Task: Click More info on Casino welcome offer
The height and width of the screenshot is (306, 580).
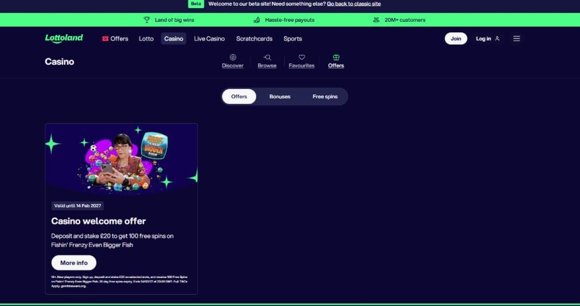Action: click(74, 262)
